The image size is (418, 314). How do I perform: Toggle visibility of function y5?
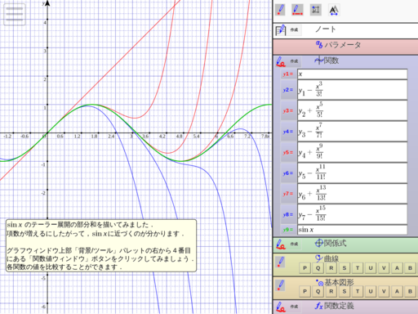coord(288,152)
